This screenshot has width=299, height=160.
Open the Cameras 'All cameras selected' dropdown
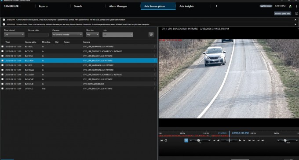(x=67, y=35)
